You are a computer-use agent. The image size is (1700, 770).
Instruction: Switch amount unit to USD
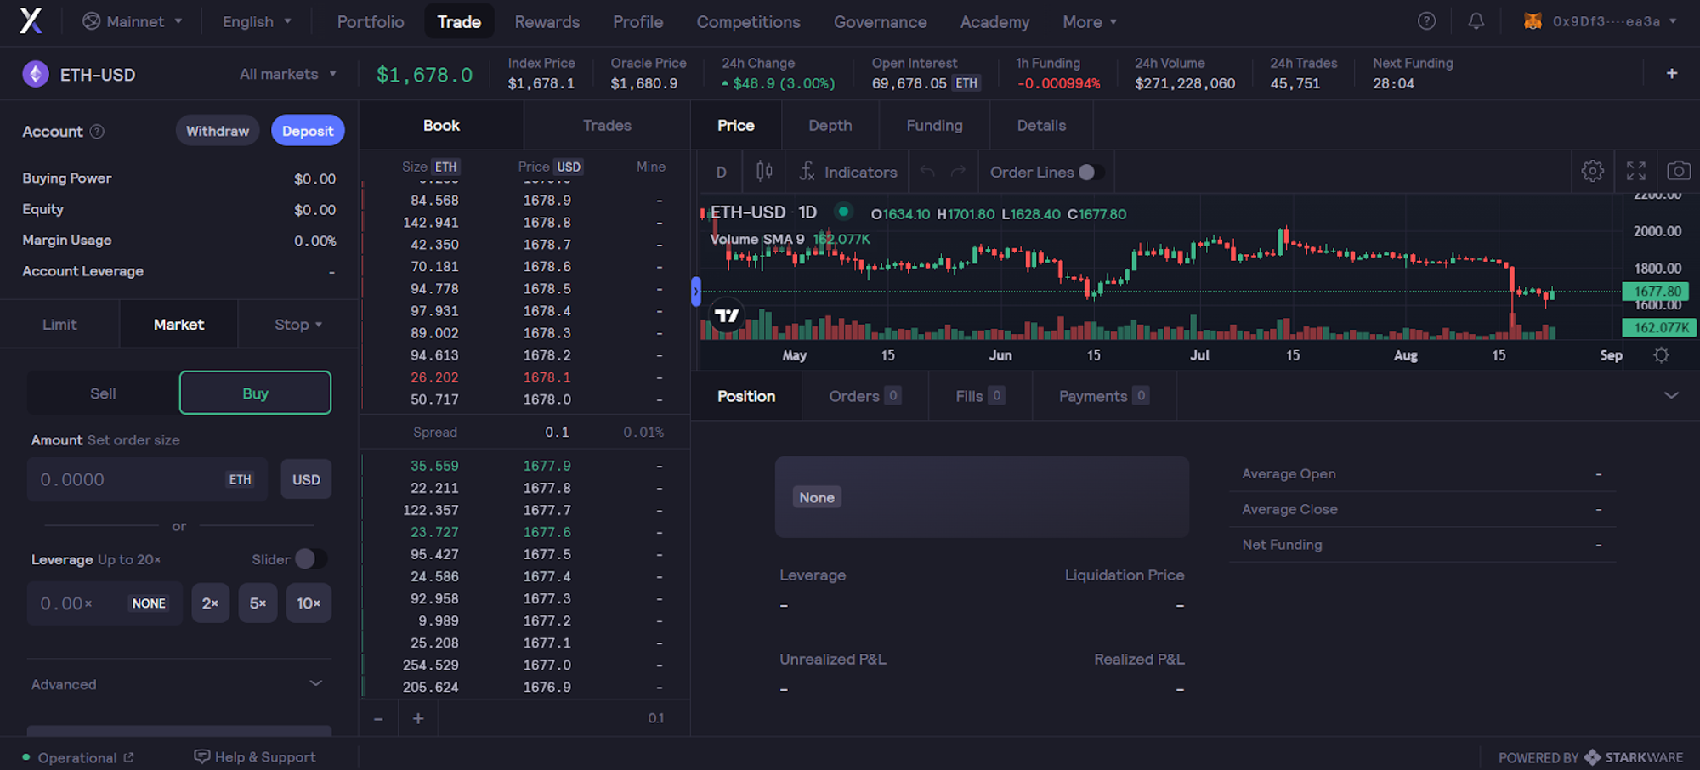(x=306, y=479)
